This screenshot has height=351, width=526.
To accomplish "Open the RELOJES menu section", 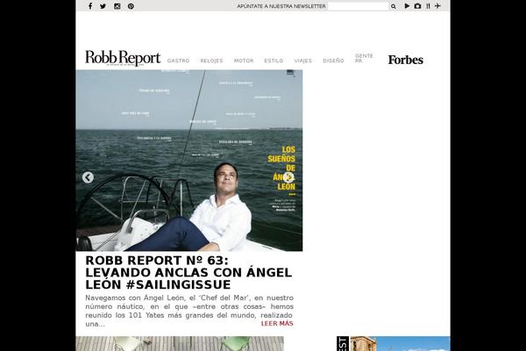I will tap(211, 61).
